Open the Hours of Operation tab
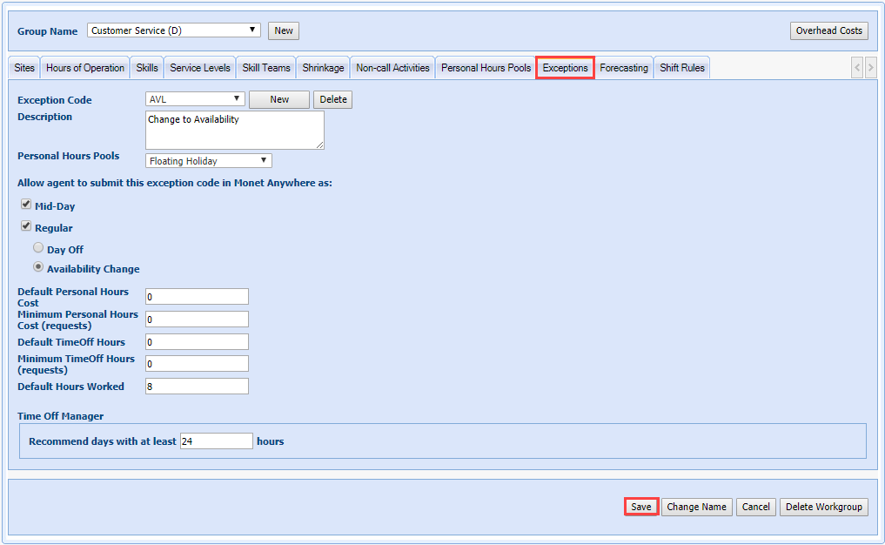This screenshot has height=545, width=885. pyautogui.click(x=85, y=68)
